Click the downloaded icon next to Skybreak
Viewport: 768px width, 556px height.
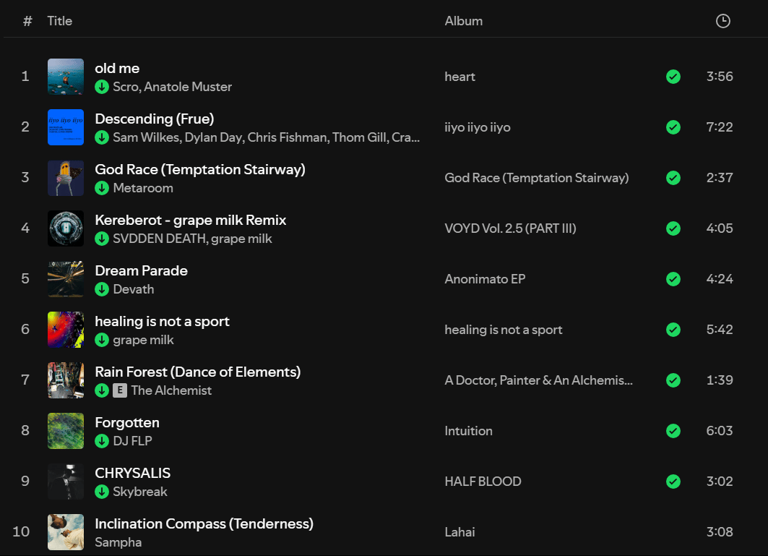[x=102, y=491]
